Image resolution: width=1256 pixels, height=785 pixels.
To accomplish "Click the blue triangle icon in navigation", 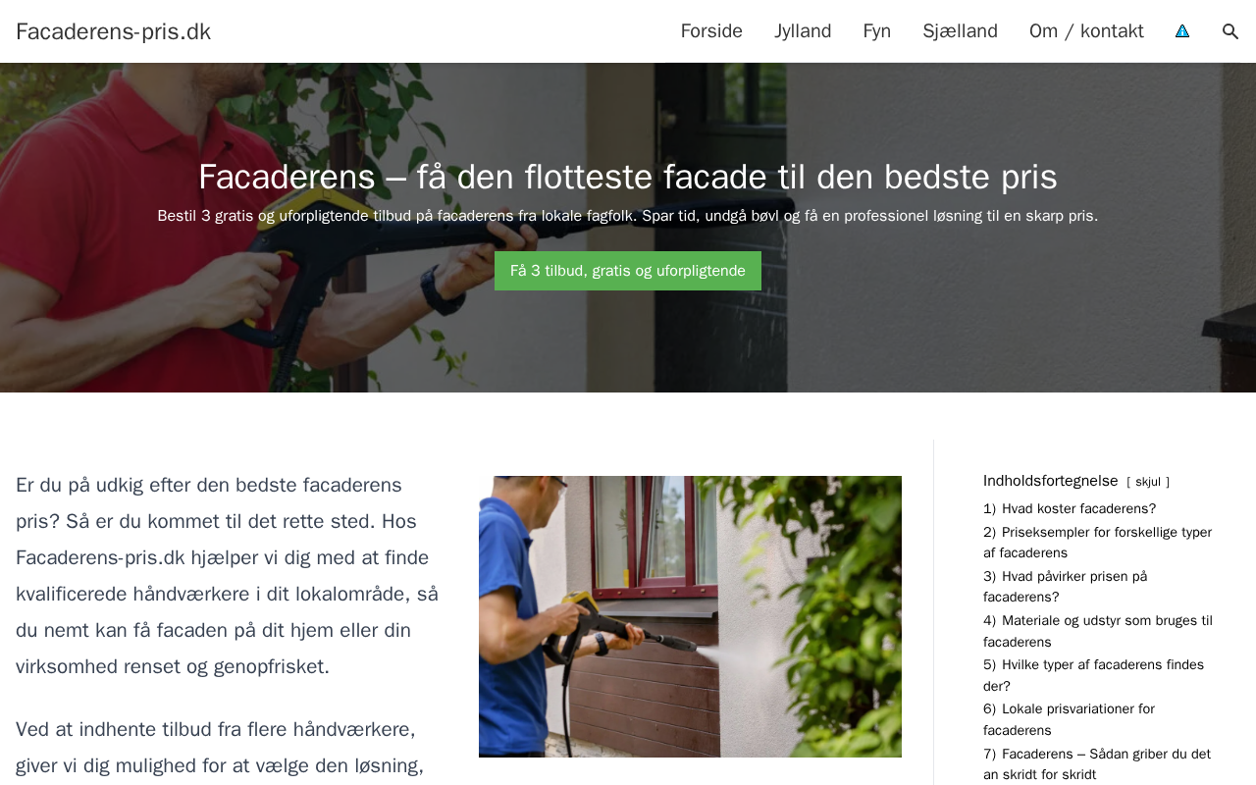I will 1182,31.
